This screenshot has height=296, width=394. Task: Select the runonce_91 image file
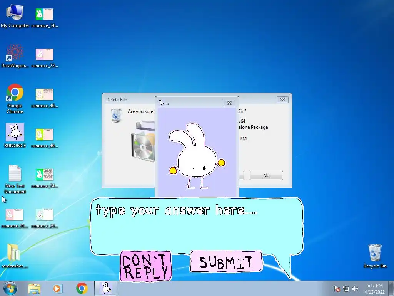click(x=15, y=218)
